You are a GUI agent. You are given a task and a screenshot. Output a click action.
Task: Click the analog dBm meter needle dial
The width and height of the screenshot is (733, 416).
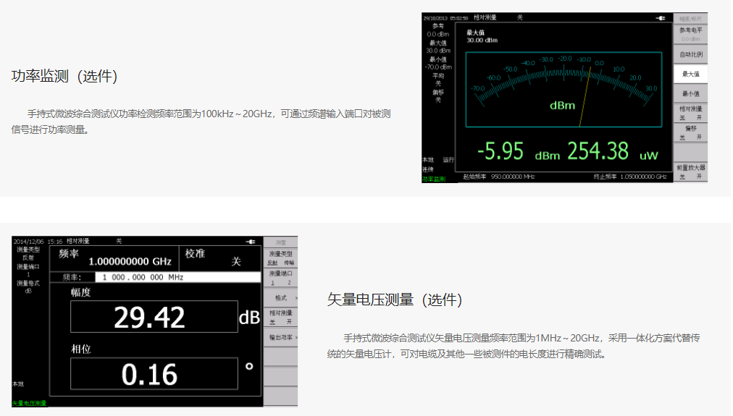click(563, 92)
